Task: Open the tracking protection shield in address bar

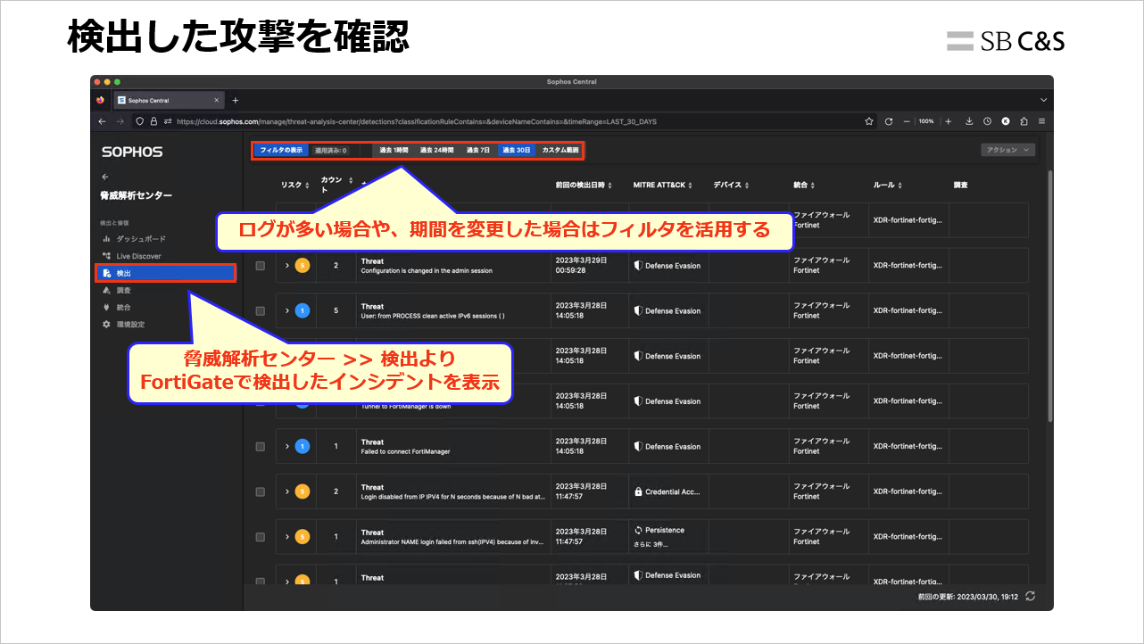Action: tap(140, 121)
